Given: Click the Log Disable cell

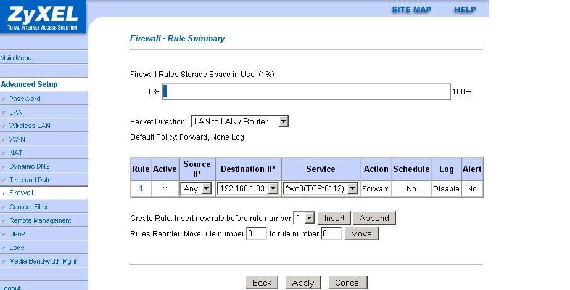Looking at the screenshot, I should [x=446, y=189].
